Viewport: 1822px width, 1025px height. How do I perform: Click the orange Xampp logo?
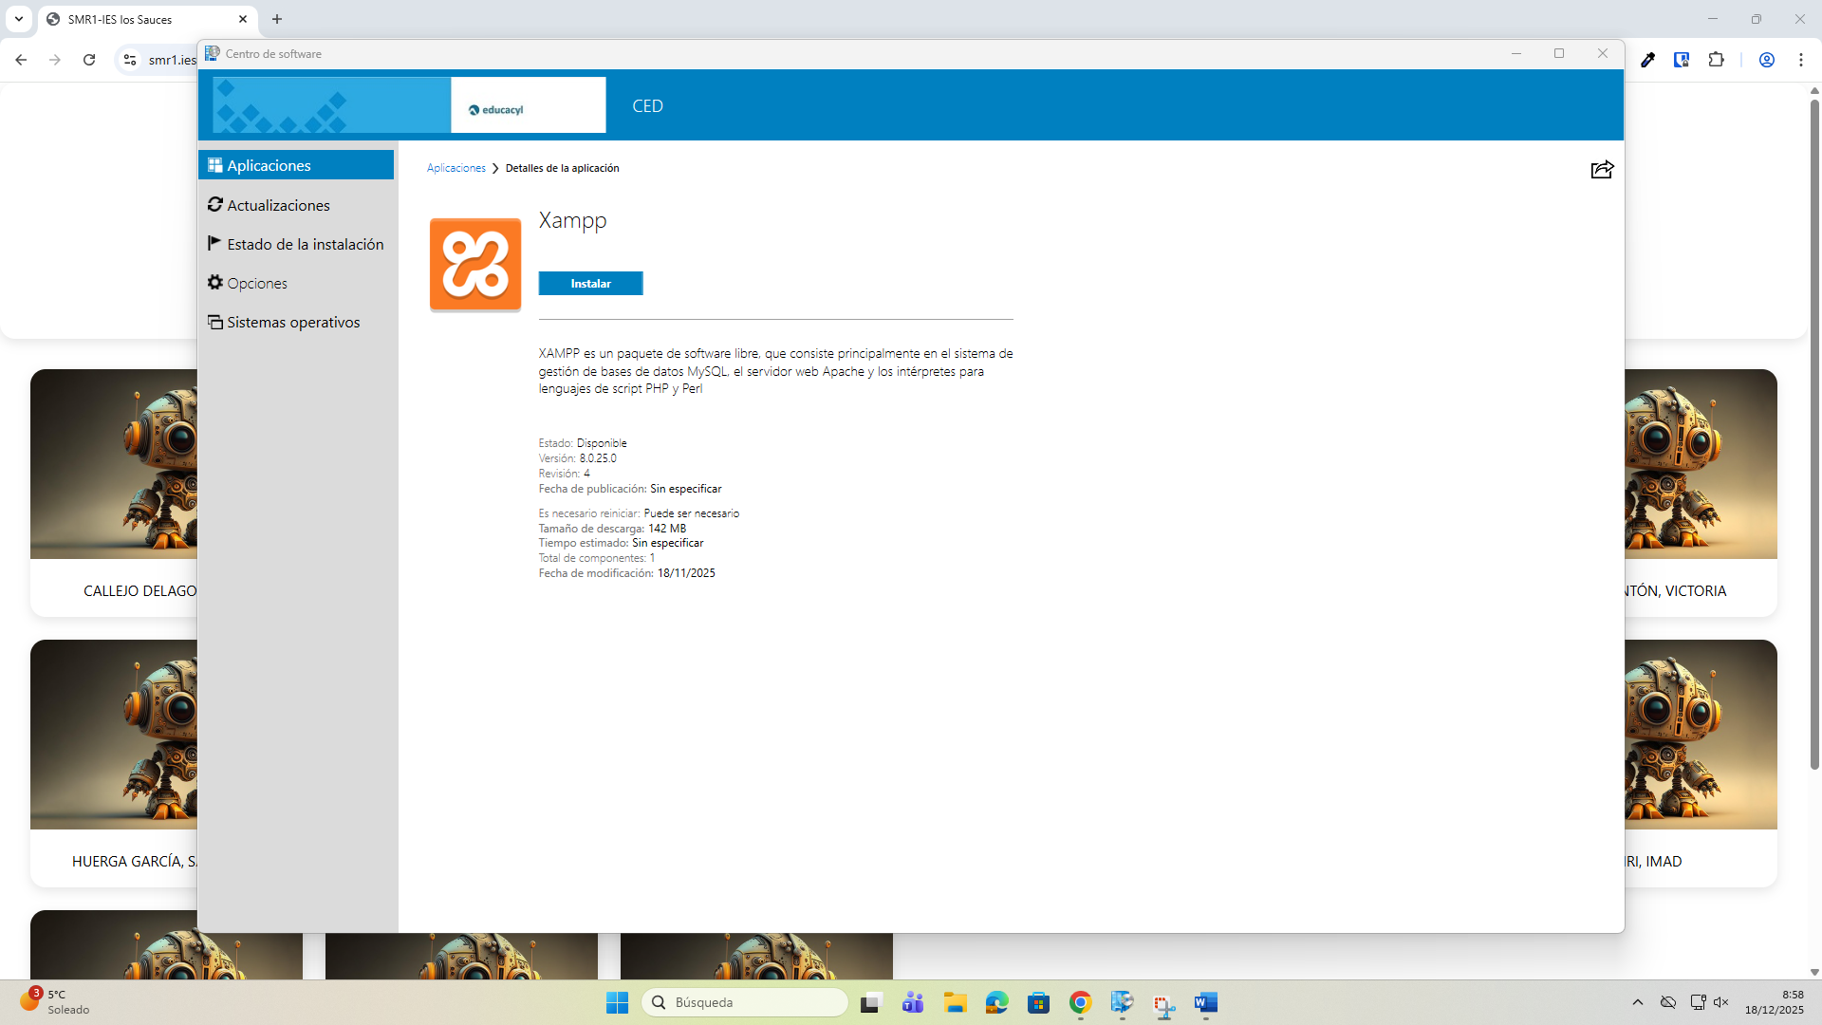(474, 264)
